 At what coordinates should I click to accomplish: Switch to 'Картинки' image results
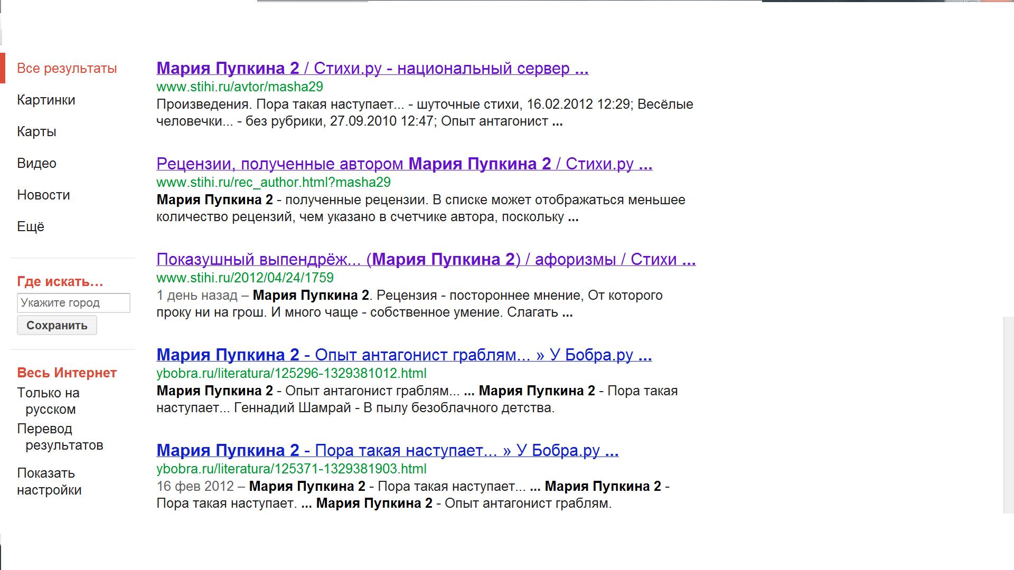tap(46, 100)
